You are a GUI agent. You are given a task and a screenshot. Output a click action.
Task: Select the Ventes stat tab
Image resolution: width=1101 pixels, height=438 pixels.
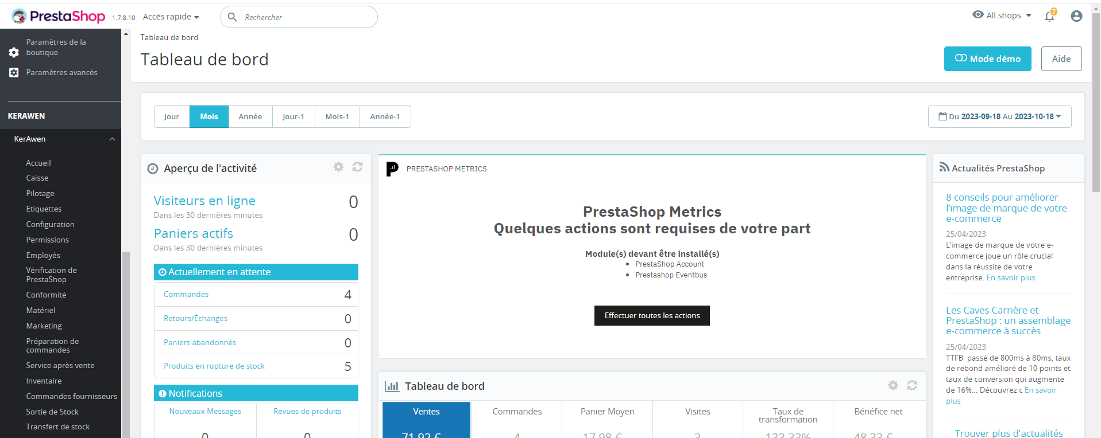pos(426,420)
